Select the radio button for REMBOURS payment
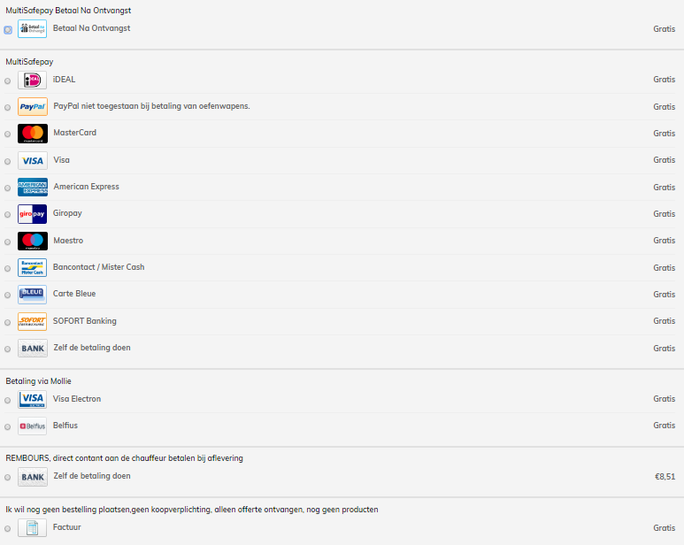 pos(7,478)
